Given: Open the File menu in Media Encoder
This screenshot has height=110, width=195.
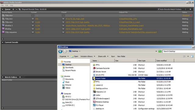Looking at the screenshot, I should (x=2, y=5).
